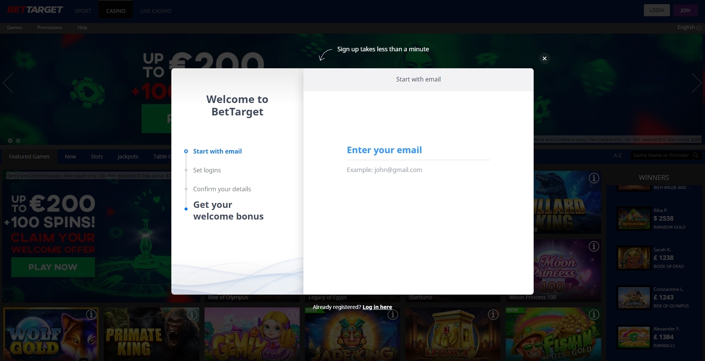The image size is (705, 361).
Task: Show info for the Fishin' Pots of Gold game
Action: (594, 314)
